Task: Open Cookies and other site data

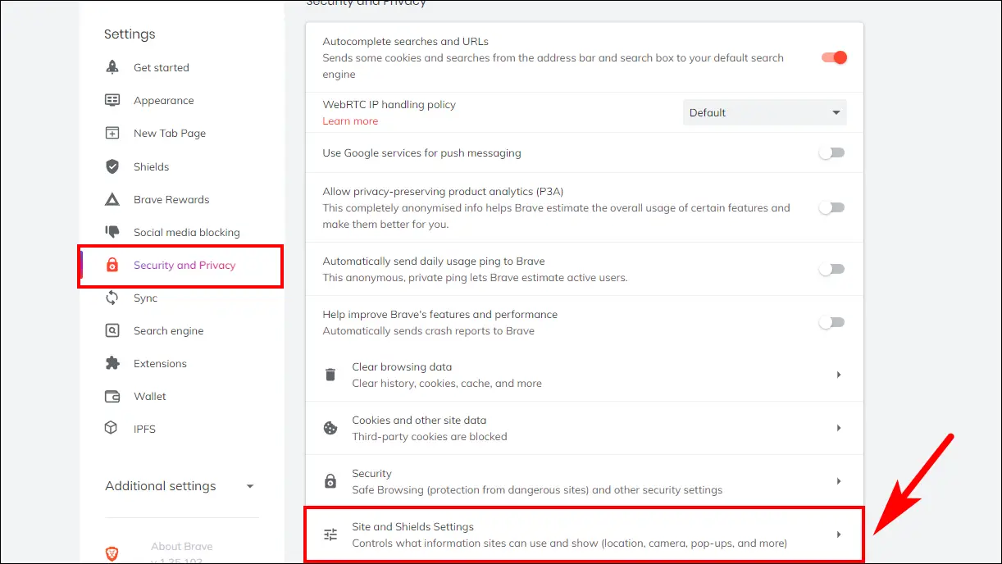Action: (x=584, y=428)
